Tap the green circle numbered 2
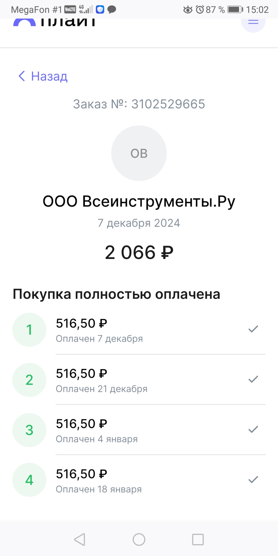 pyautogui.click(x=29, y=380)
